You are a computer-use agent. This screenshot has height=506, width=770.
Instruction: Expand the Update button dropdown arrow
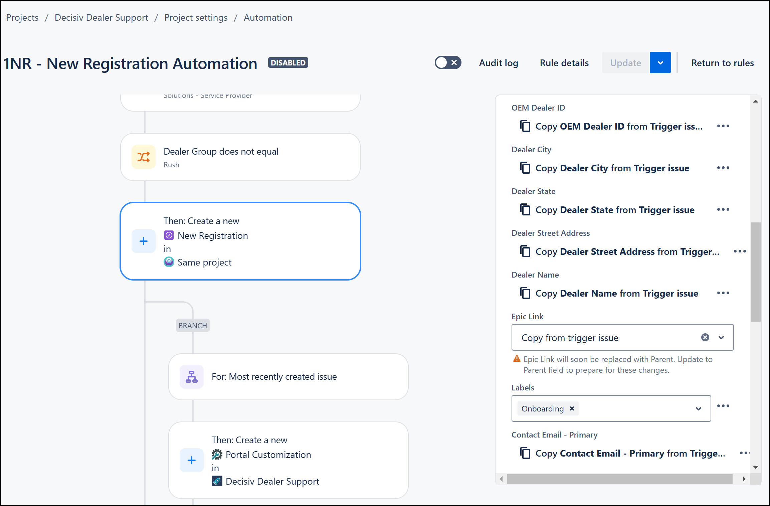660,62
